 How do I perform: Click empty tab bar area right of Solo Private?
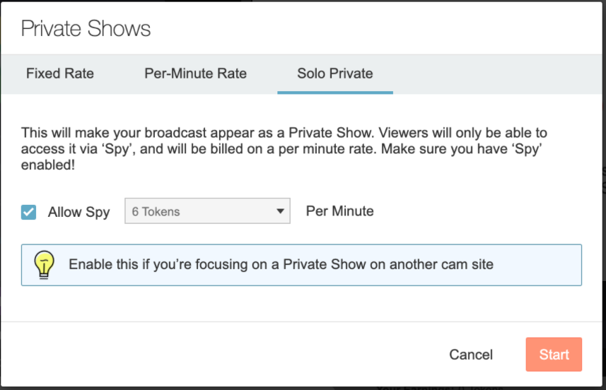[x=495, y=73]
